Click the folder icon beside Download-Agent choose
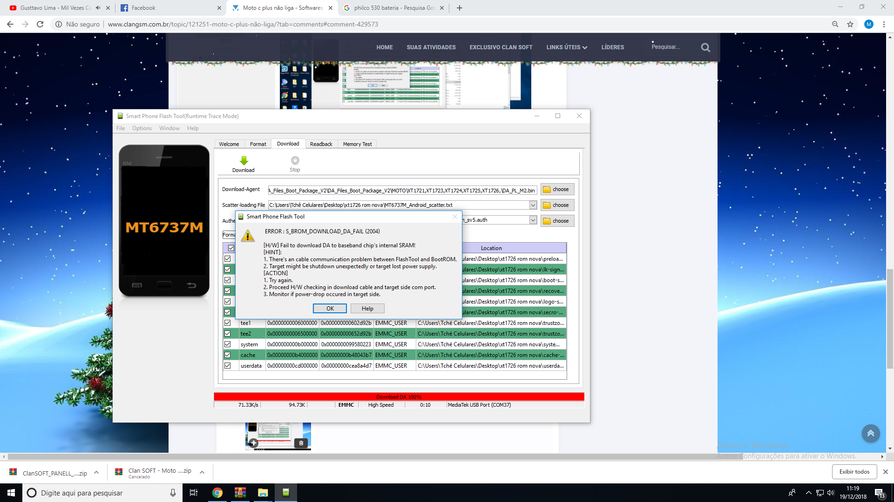Viewport: 894px width, 502px height. coord(547,190)
